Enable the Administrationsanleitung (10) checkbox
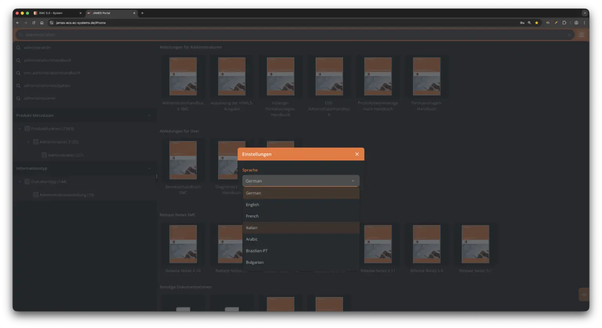The image size is (602, 328). pyautogui.click(x=36, y=195)
